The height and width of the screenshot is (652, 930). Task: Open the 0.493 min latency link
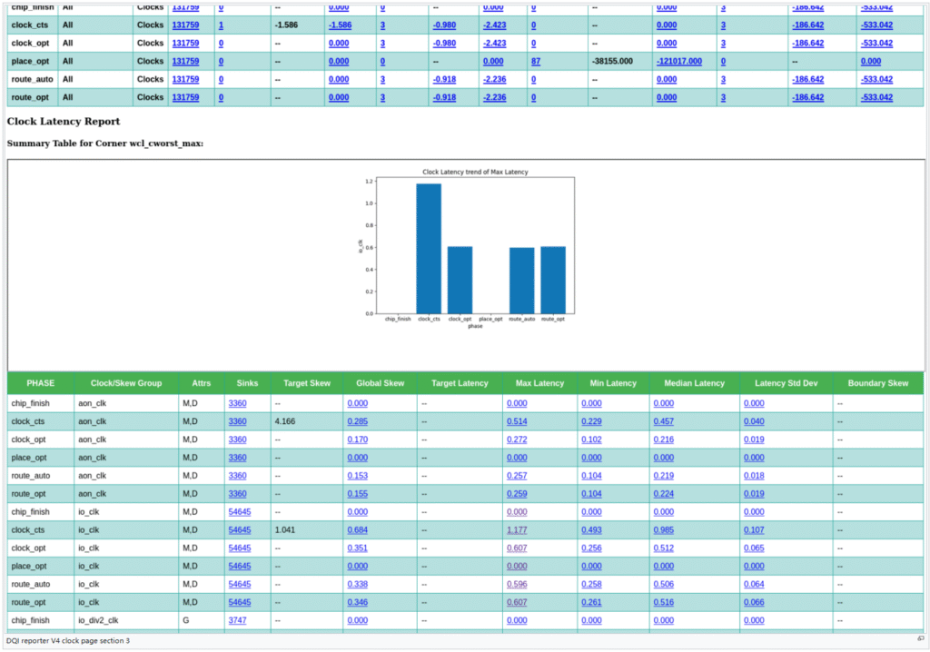[591, 529]
